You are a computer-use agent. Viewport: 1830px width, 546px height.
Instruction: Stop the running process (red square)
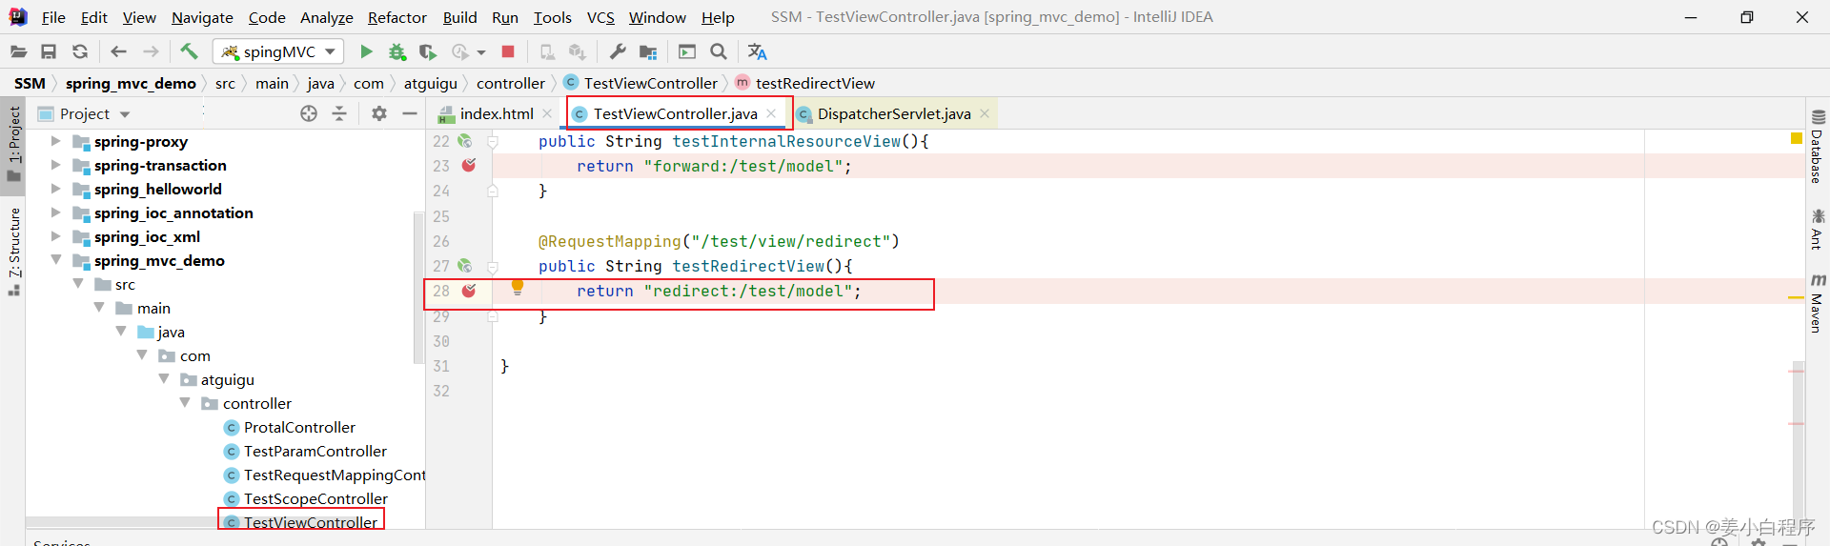[x=508, y=51]
